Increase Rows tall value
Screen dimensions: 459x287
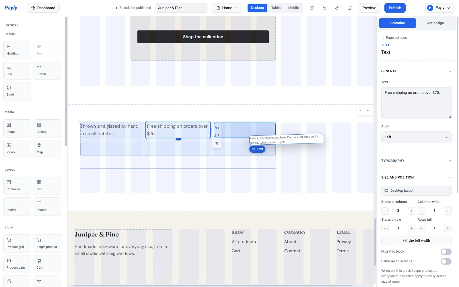(x=448, y=228)
